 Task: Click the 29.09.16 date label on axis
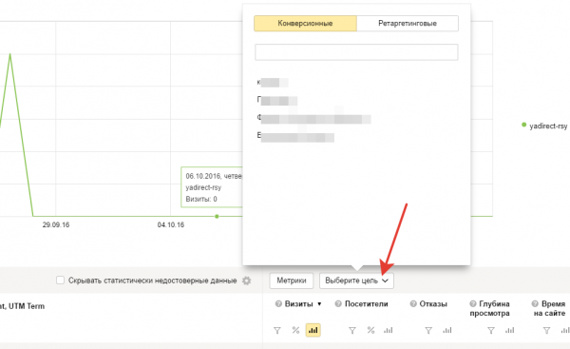[56, 225]
